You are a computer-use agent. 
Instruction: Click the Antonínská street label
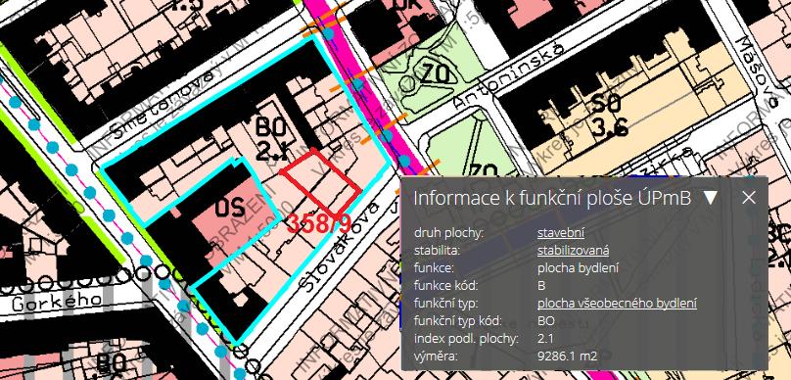point(507,75)
